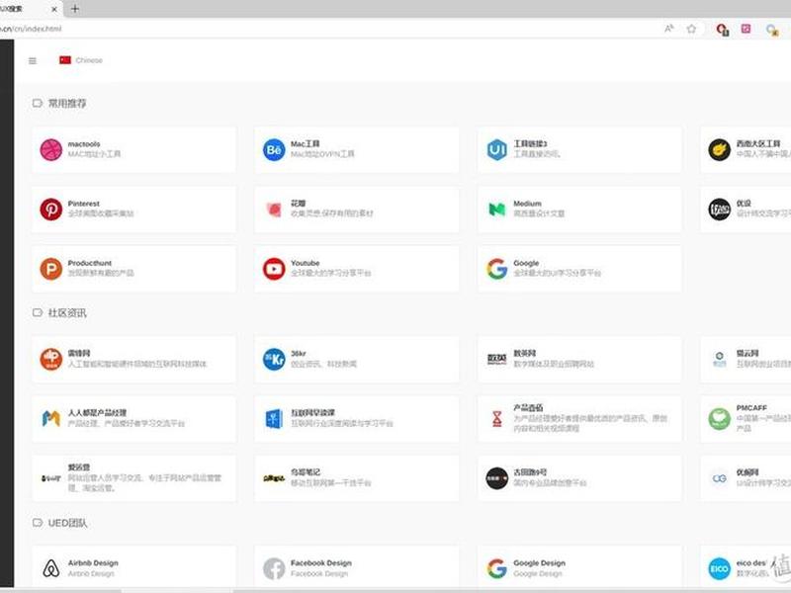Open the 爱运营 card
The width and height of the screenshot is (791, 593).
133,478
